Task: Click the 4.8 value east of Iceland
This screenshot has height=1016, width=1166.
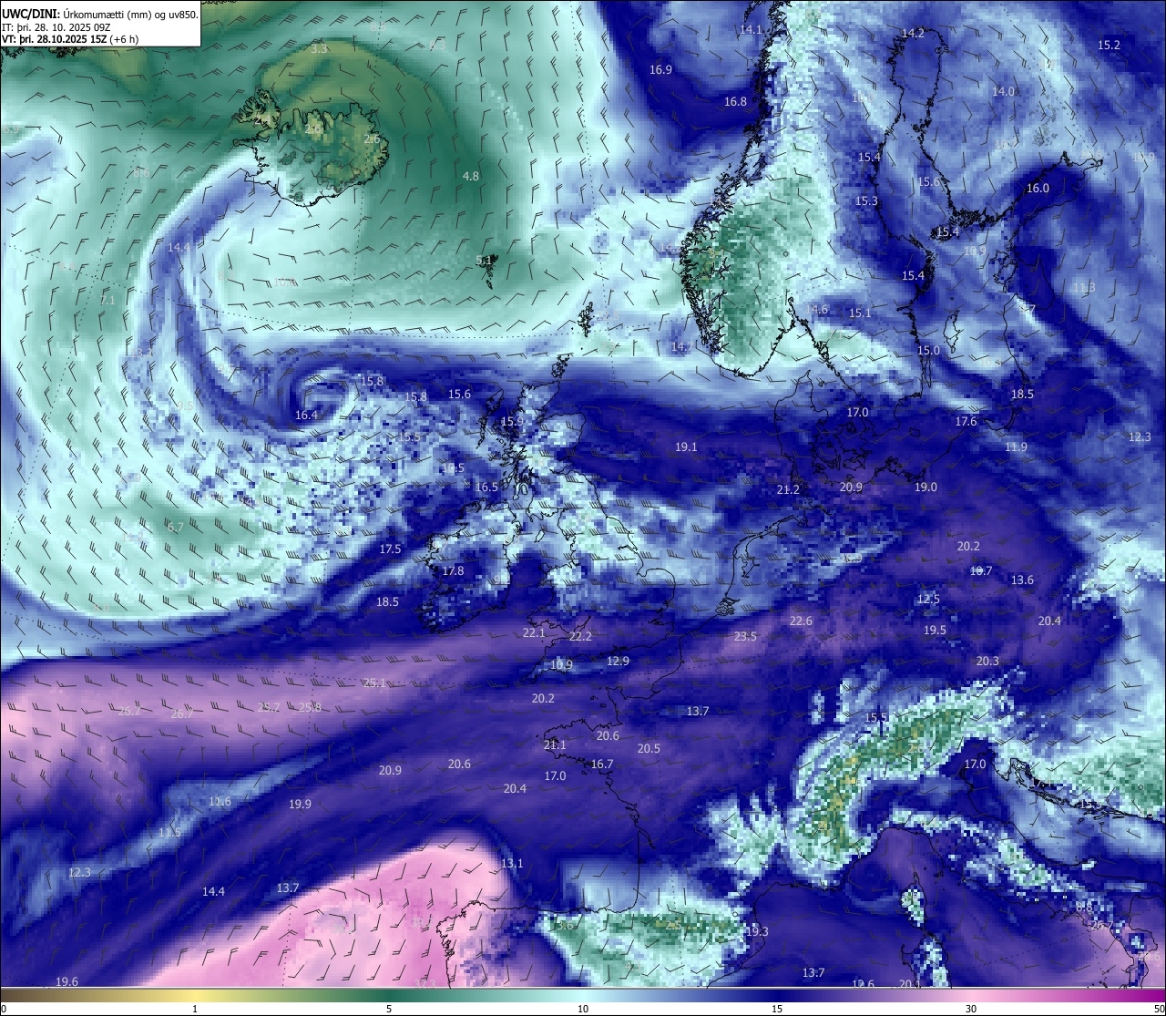Action: click(471, 176)
